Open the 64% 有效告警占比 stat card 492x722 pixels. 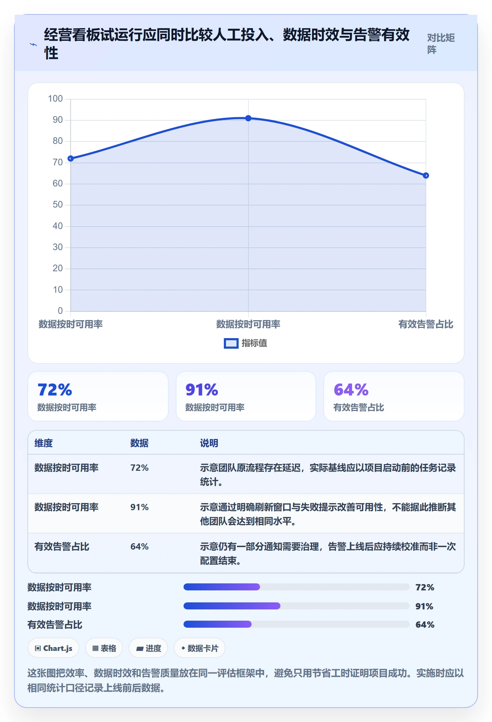[x=394, y=396]
